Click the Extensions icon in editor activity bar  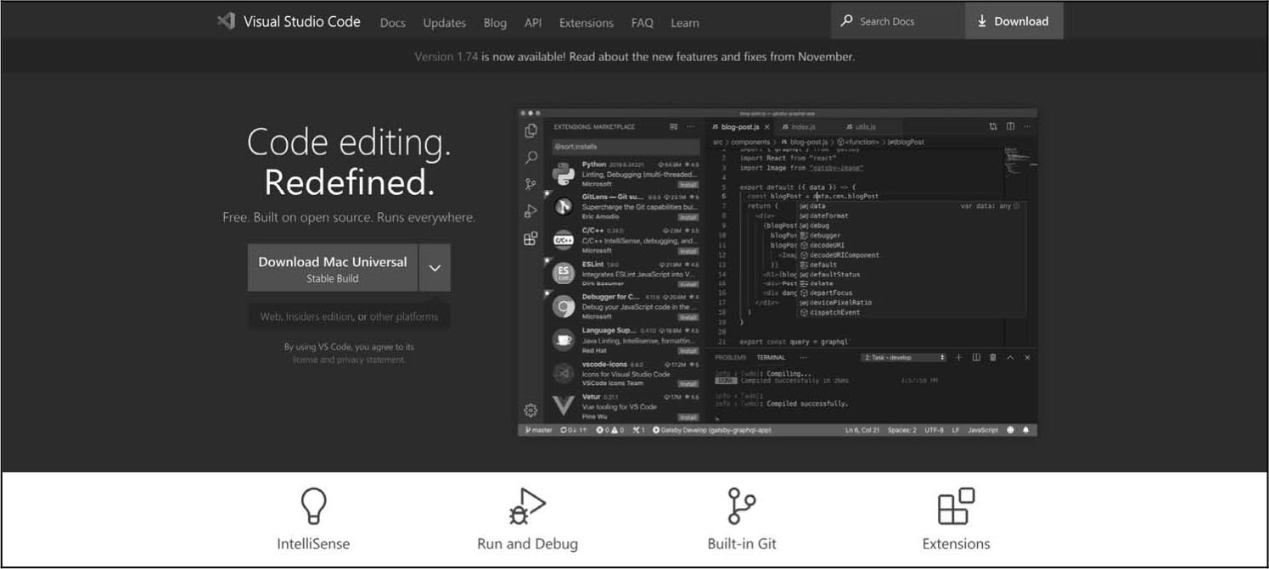(x=531, y=238)
